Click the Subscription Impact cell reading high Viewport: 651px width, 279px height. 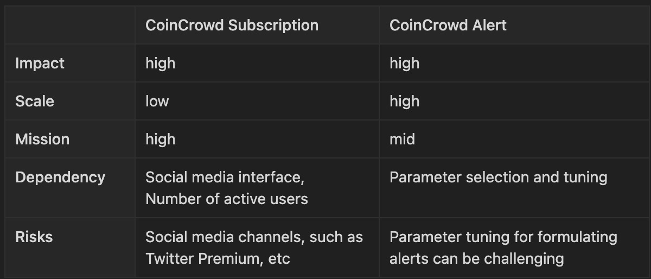pos(161,64)
